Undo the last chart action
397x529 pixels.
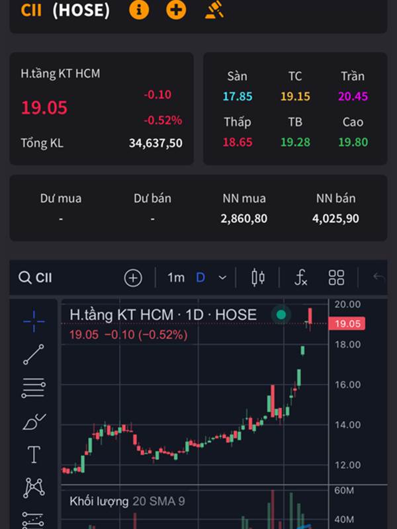379,278
